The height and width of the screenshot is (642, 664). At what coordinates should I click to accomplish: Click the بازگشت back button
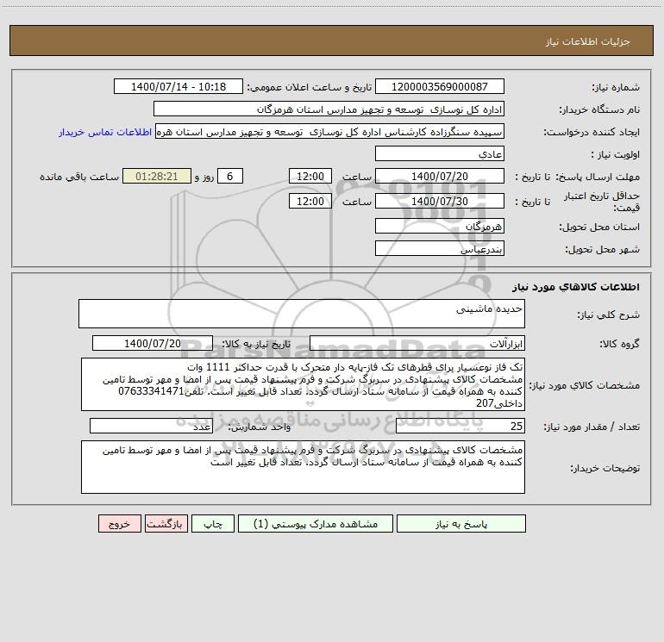click(166, 524)
